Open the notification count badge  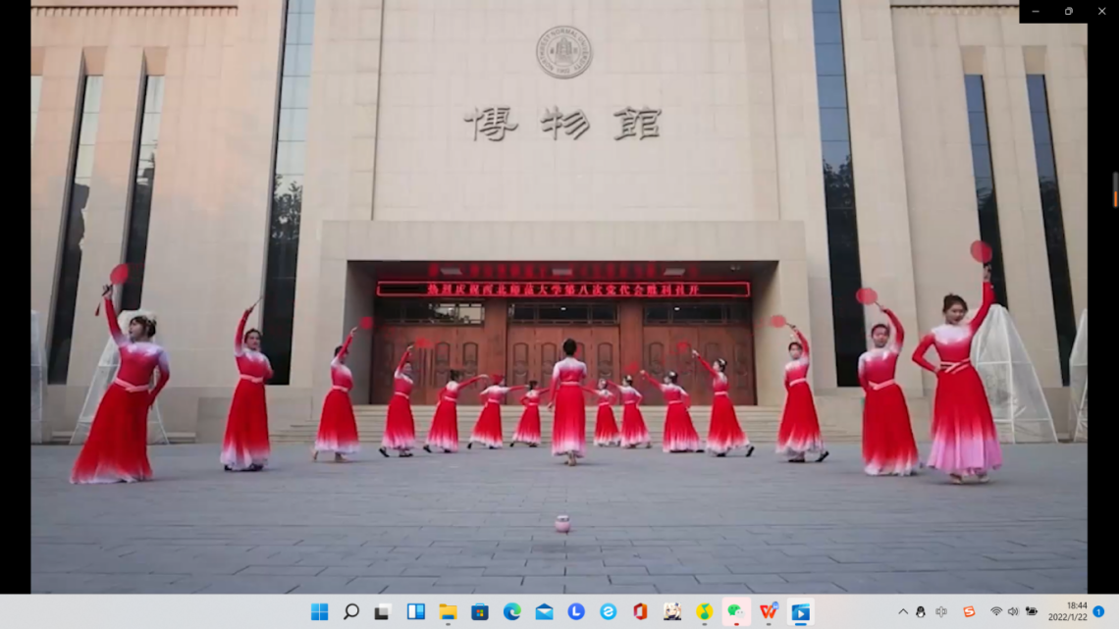click(1098, 612)
